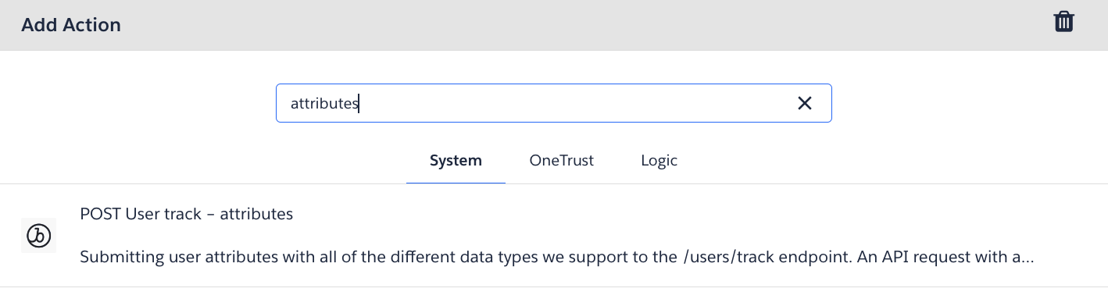
Task: Pick the Braze user track result row
Action: (x=554, y=235)
